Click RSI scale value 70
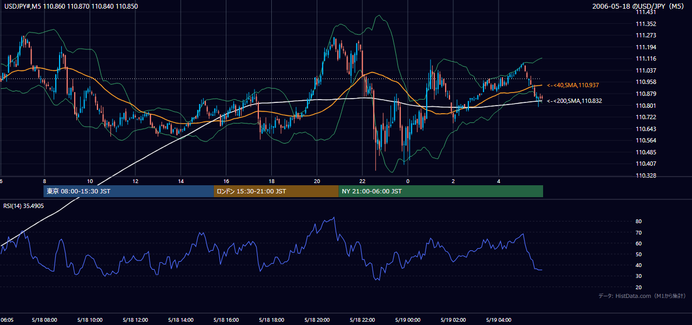The height and width of the screenshot is (325, 692). tap(638, 232)
